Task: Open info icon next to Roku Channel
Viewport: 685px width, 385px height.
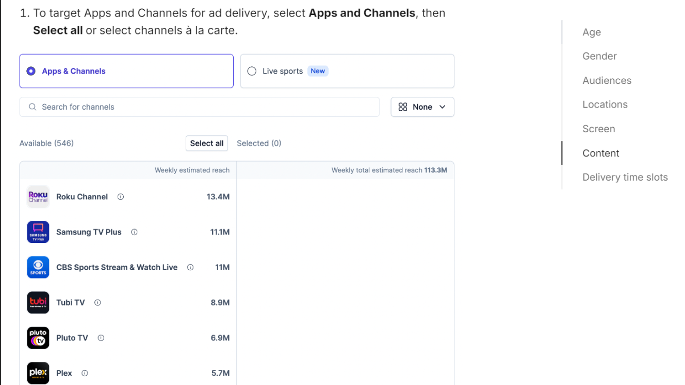Action: click(121, 197)
